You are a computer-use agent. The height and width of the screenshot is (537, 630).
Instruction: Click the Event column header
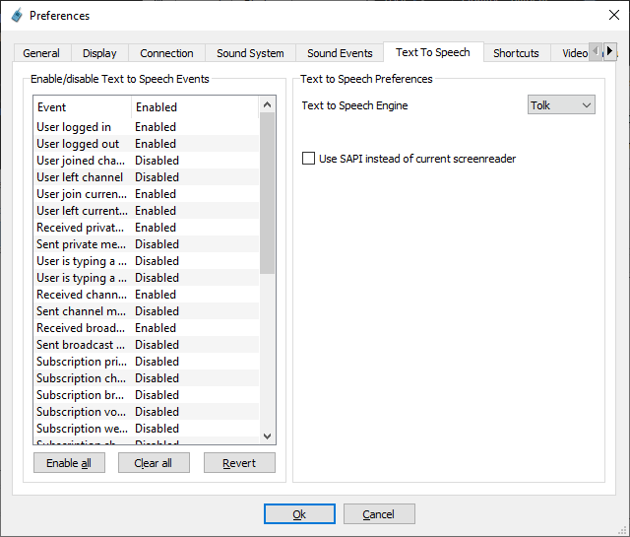tap(83, 106)
